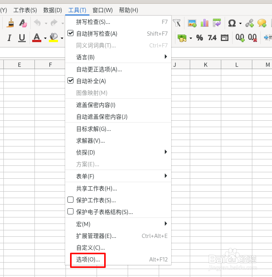
Task: Expand 宏(M) submenu
Action: [x=118, y=224]
